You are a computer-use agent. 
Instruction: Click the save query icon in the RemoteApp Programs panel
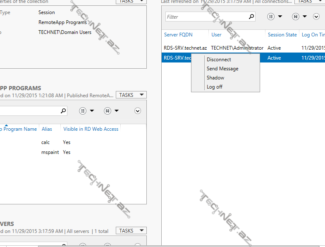pos(107,111)
